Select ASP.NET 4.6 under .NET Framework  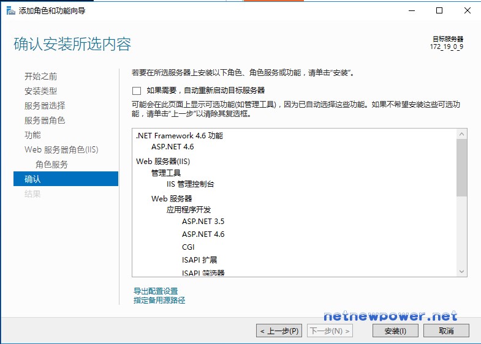[172, 147]
